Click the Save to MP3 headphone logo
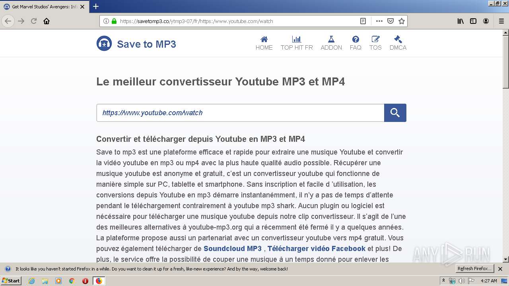This screenshot has width=509, height=286. coord(104,43)
